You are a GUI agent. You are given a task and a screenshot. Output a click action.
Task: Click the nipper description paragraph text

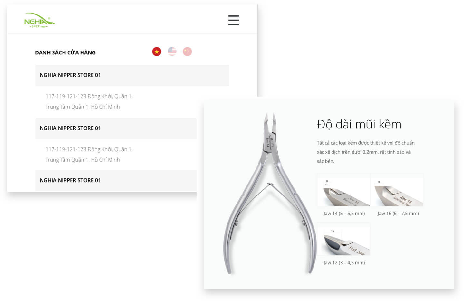pos(366,152)
